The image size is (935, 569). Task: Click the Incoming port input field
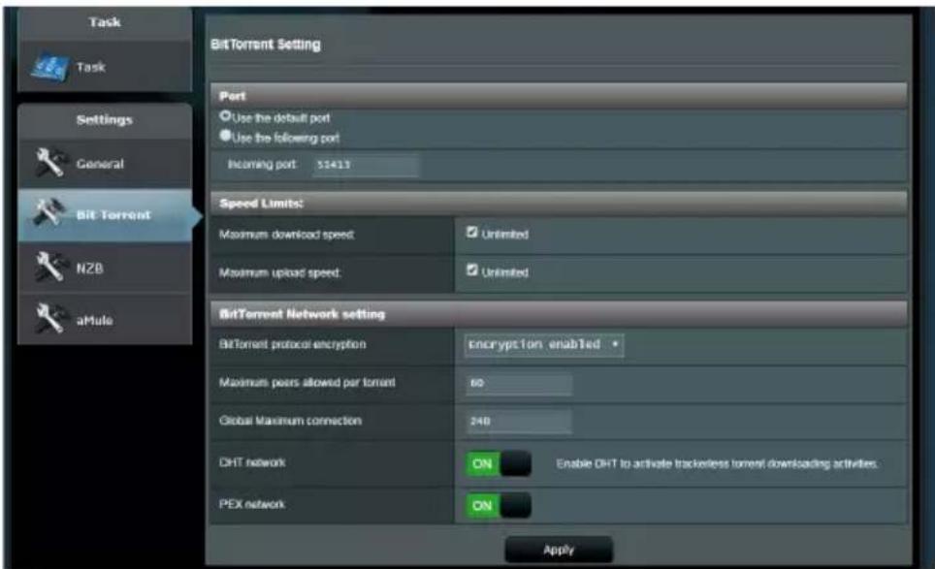pyautogui.click(x=366, y=165)
